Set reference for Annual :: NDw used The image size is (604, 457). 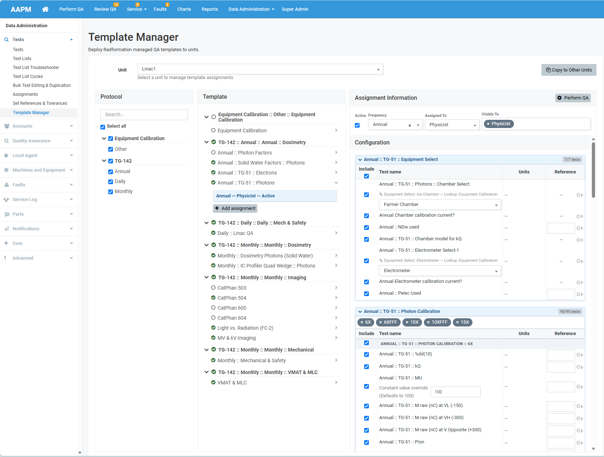pyautogui.click(x=561, y=228)
